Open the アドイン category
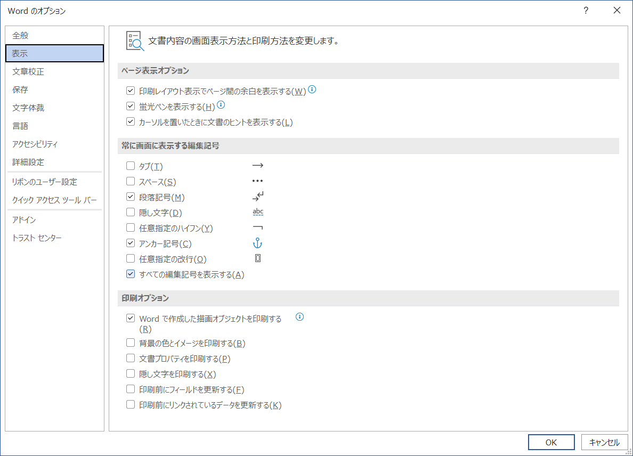Image resolution: width=633 pixels, height=456 pixels. click(54, 219)
